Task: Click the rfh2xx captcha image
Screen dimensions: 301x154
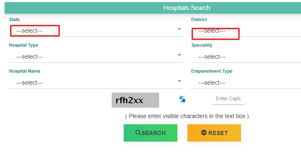Action: (135, 100)
